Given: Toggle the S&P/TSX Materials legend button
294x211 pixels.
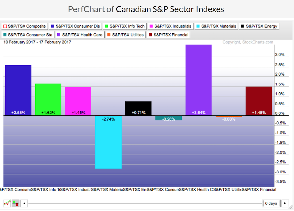Looking at the screenshot, I should coord(216,26).
